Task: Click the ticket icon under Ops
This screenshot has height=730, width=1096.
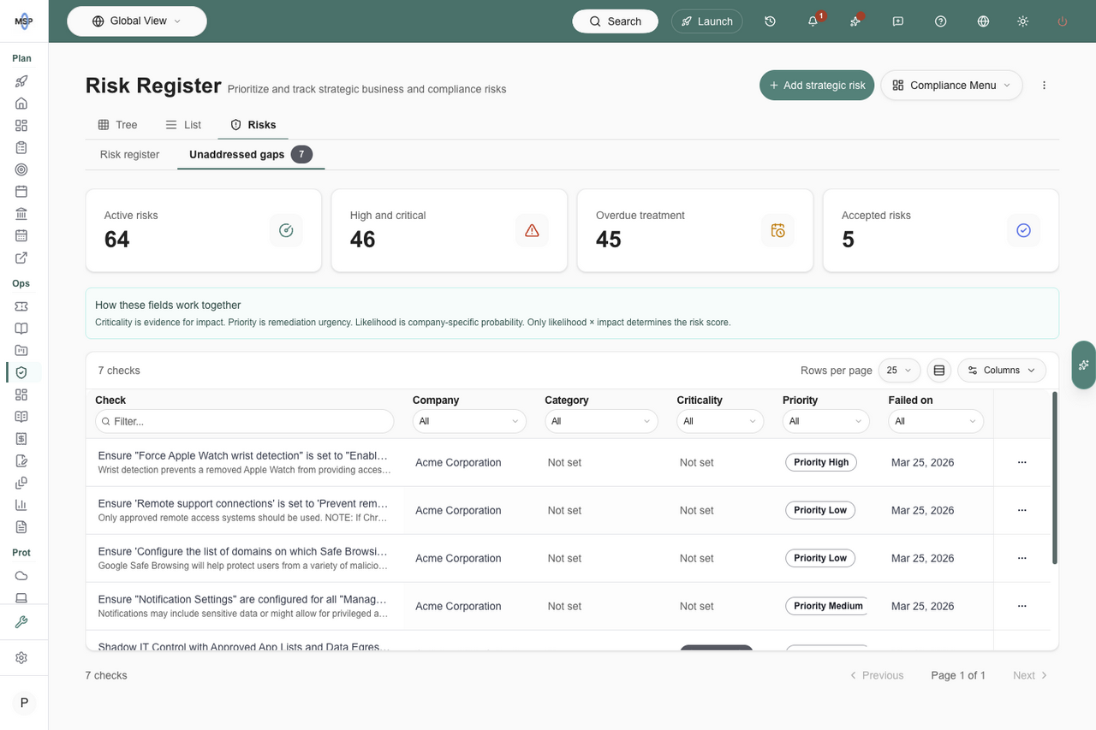Action: [21, 306]
